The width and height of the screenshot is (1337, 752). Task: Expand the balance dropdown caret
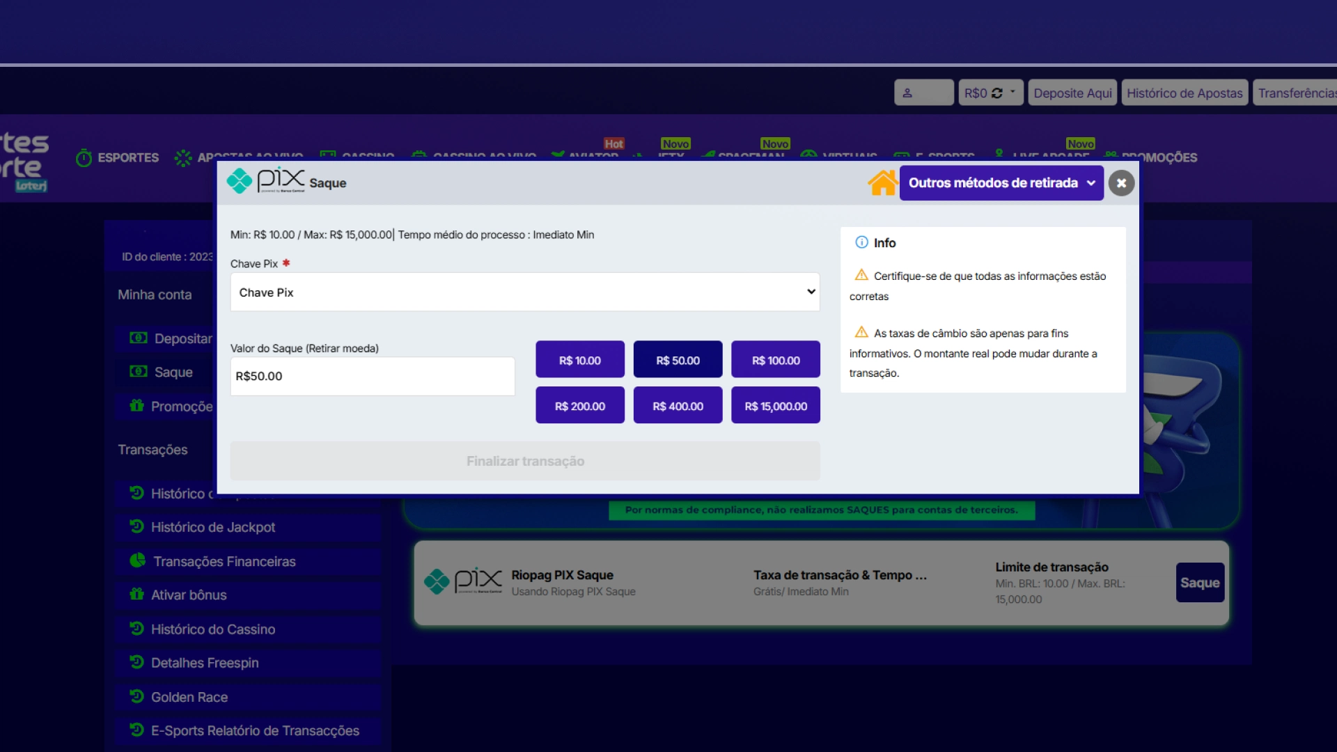click(x=1012, y=92)
